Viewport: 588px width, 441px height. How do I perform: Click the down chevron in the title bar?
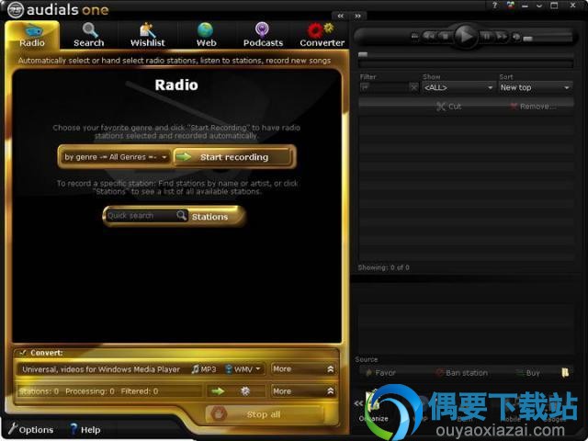point(539,6)
